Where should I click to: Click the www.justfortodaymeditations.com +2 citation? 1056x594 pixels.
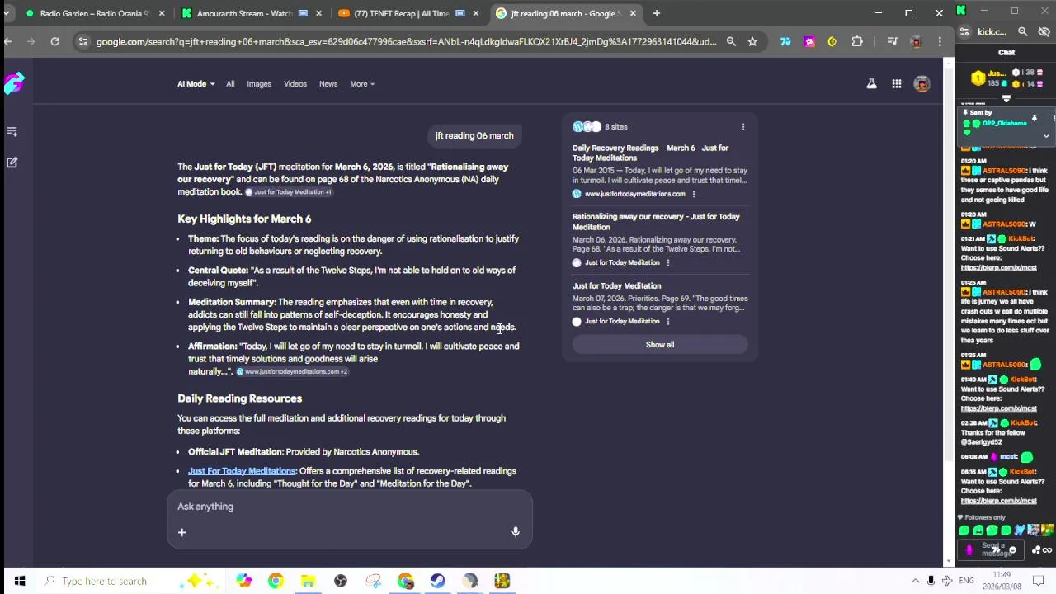[x=292, y=372]
